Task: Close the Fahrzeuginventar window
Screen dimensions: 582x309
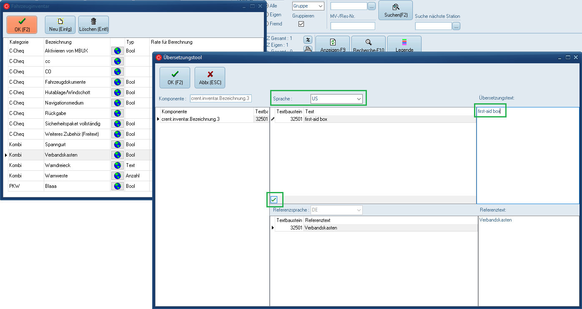Action: [x=260, y=6]
